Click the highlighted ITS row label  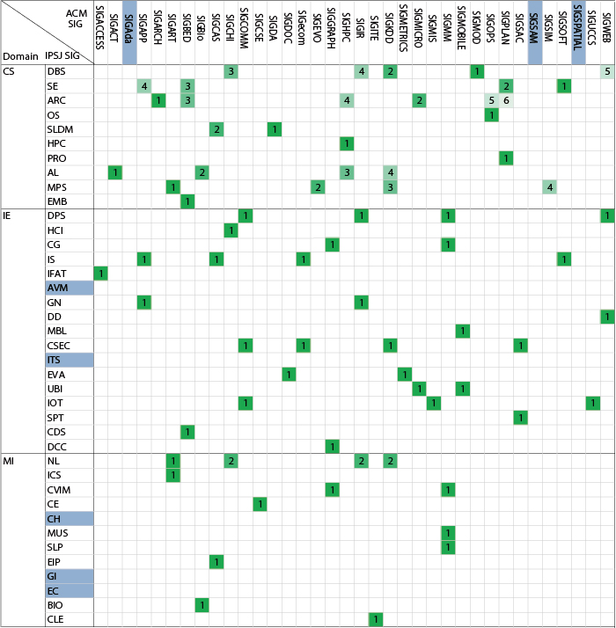pos(70,360)
